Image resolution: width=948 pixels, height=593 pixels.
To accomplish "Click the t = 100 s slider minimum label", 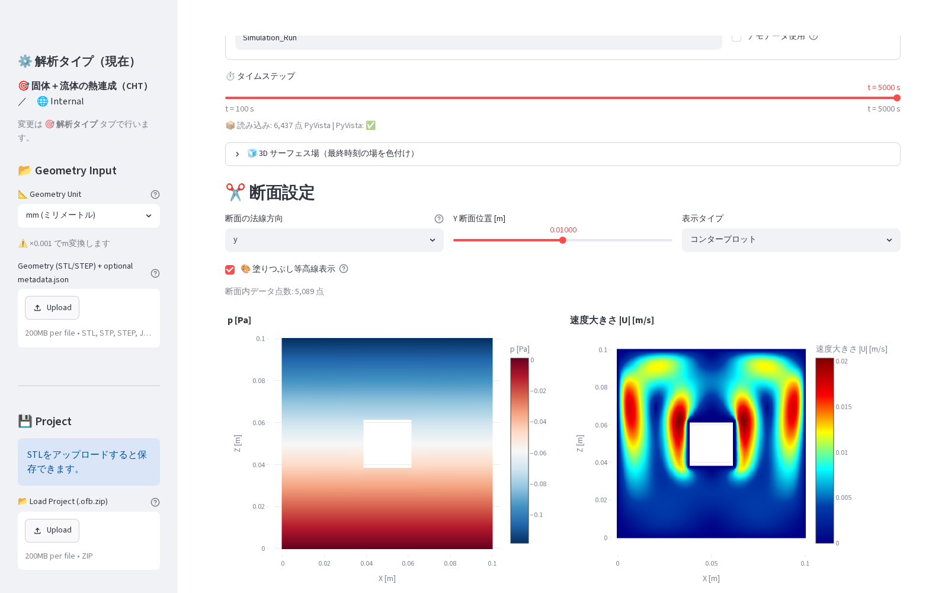I will [x=239, y=109].
